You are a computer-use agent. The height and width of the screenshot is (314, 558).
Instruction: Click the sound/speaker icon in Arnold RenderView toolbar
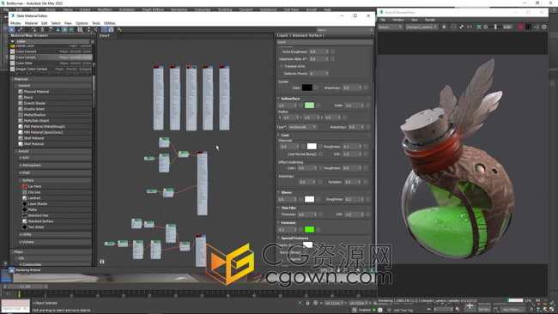[x=537, y=27]
